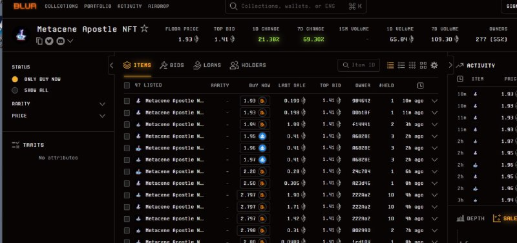The height and width of the screenshot is (243, 517).
Task: Expand row details for 7h ago listing
Action: point(434,231)
